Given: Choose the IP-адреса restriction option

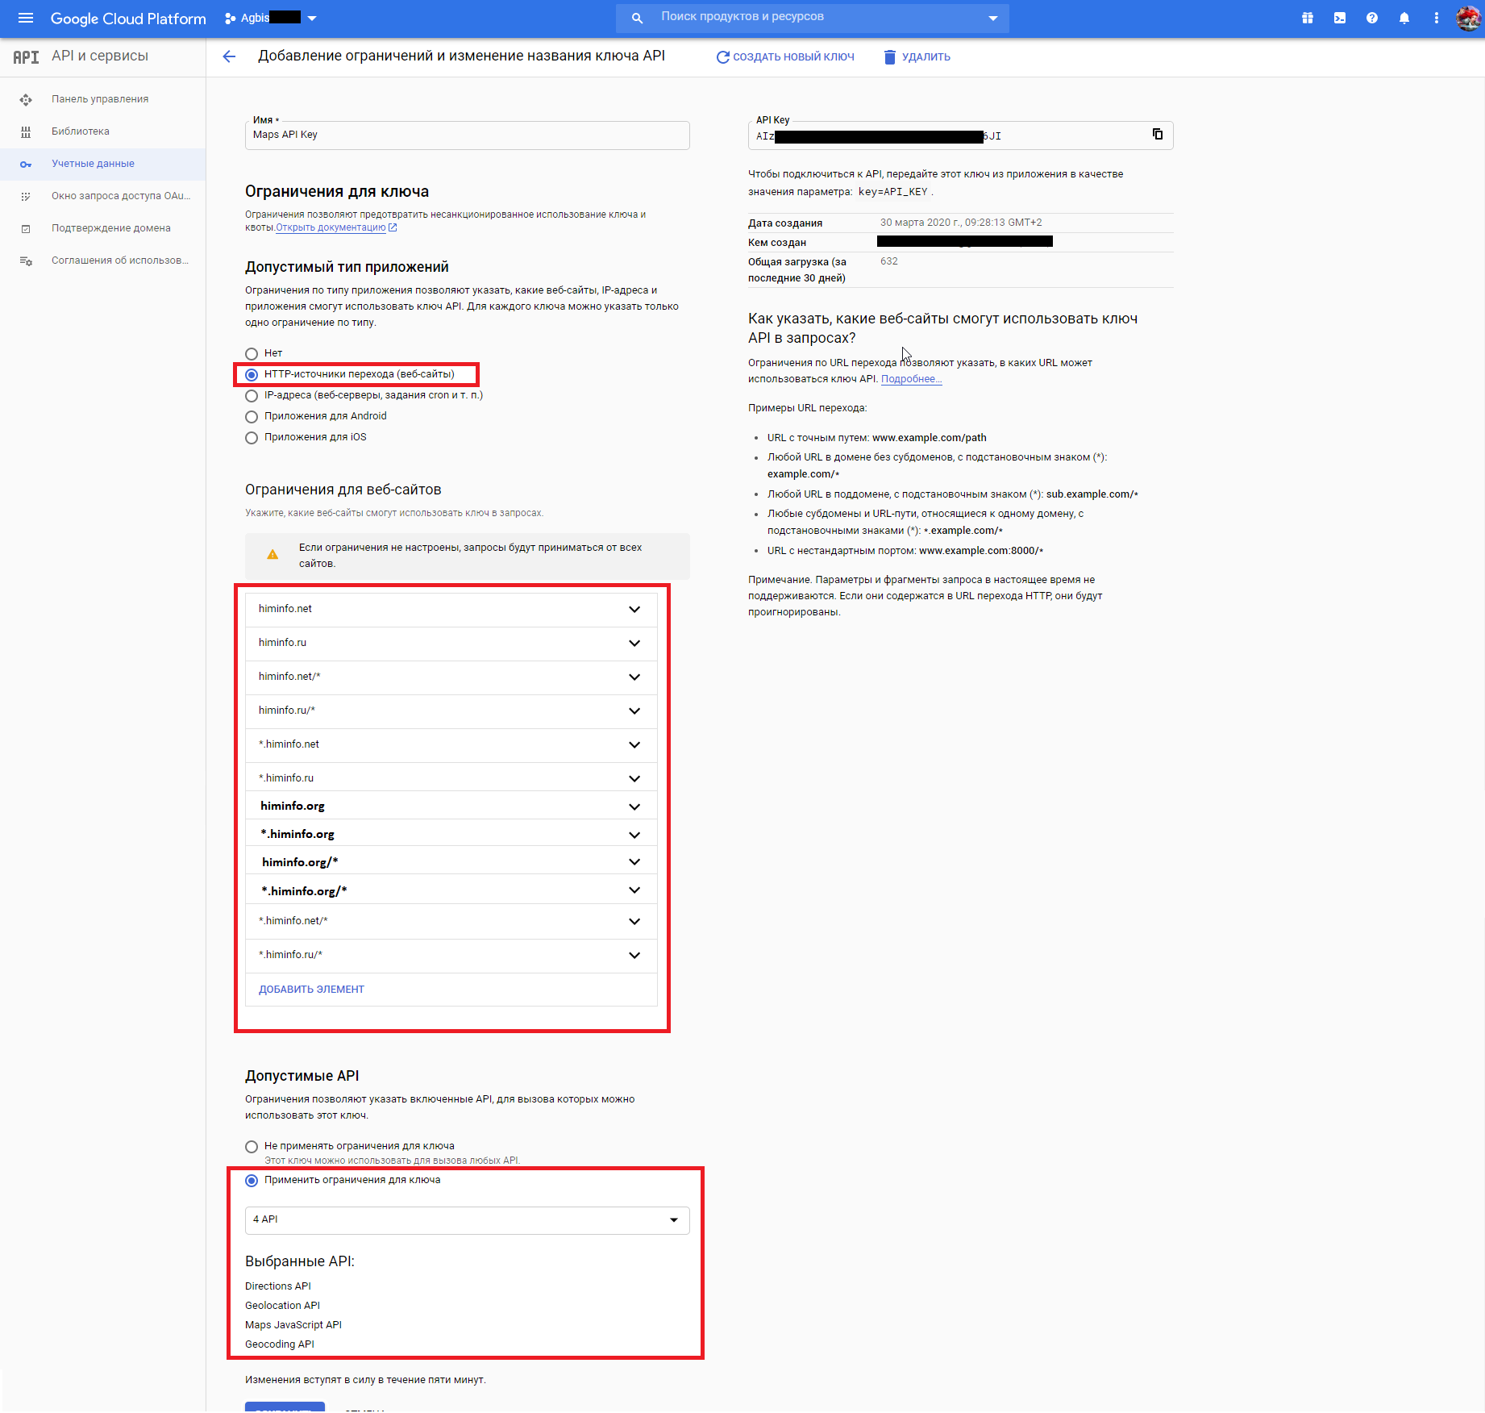Looking at the screenshot, I should click(x=252, y=395).
